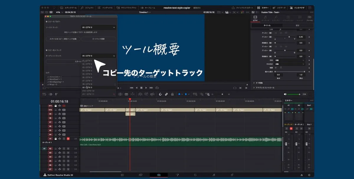The height and width of the screenshot is (179, 354).
Task: Open the source track dropdown
Action: coord(98,27)
